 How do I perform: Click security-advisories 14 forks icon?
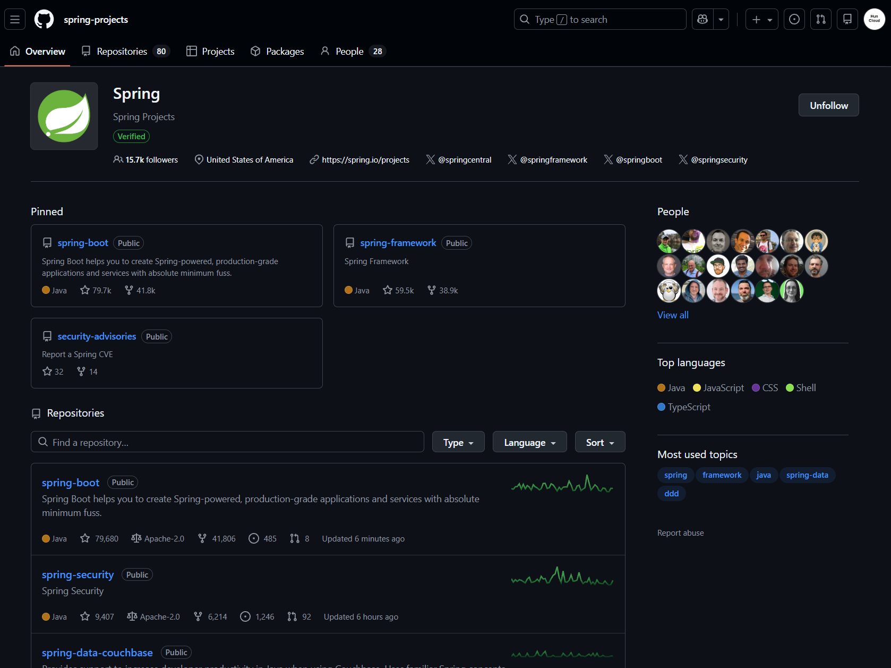tap(81, 371)
